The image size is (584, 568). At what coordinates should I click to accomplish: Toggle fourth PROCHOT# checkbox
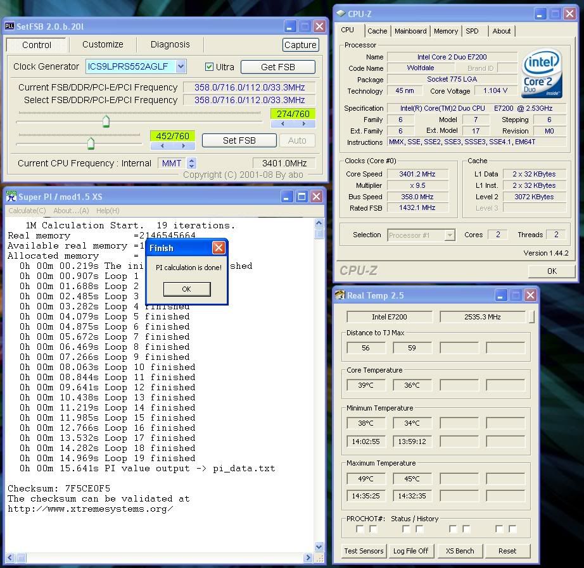click(x=419, y=529)
